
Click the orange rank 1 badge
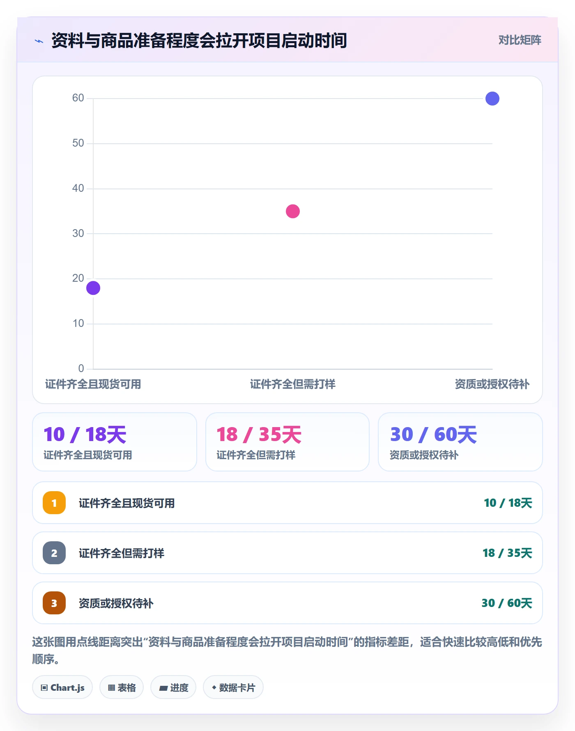coord(54,503)
